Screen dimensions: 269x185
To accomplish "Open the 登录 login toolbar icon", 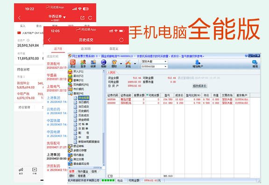I will click(x=83, y=64).
